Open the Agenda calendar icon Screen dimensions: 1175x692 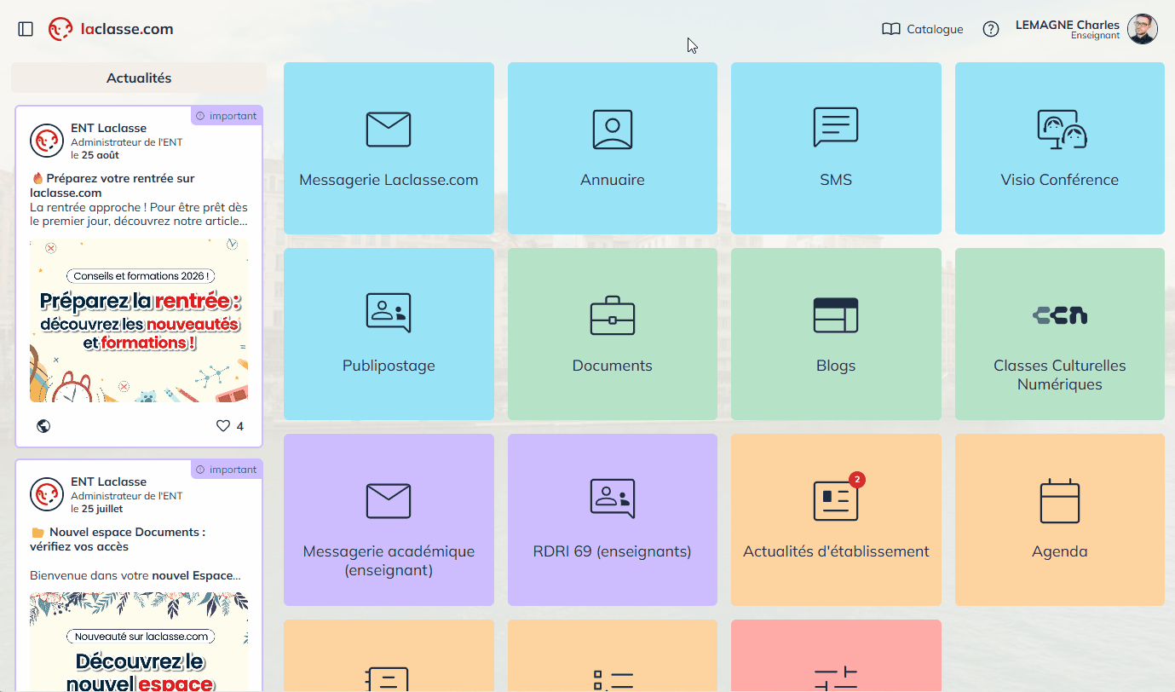pos(1060,501)
